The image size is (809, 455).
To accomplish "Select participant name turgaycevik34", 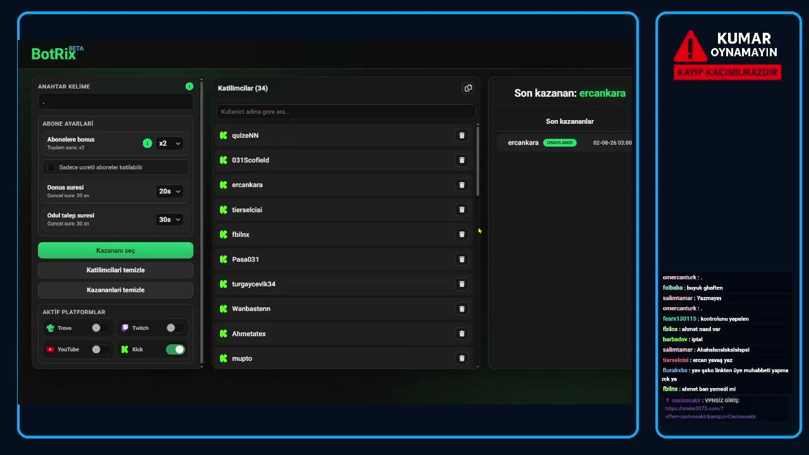I will point(253,284).
